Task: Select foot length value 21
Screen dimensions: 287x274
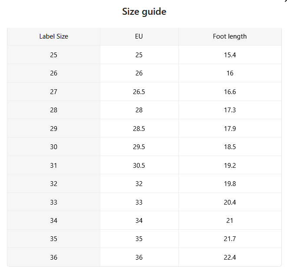Action: [x=230, y=220]
